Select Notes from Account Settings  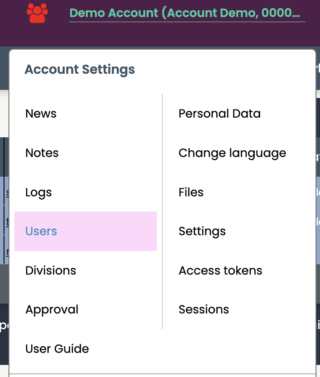pyautogui.click(x=42, y=153)
